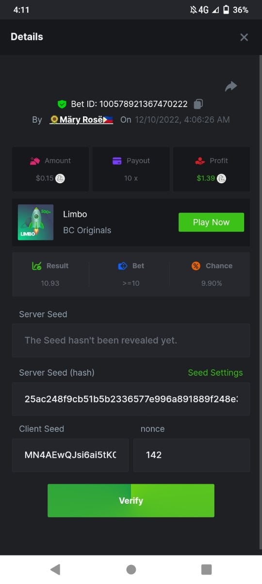
Task: Select the Server Seed hash field
Action: click(x=131, y=399)
